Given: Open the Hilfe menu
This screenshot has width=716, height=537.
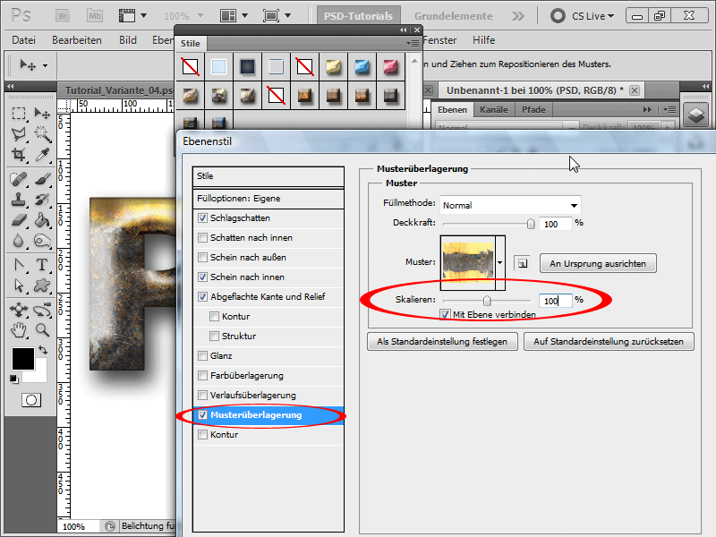Looking at the screenshot, I should pyautogui.click(x=483, y=40).
